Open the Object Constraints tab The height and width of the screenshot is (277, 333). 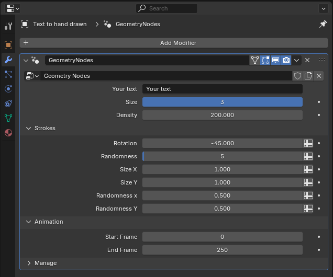pos(8,103)
